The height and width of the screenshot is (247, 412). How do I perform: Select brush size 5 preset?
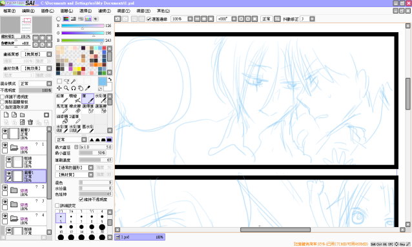coord(61,218)
